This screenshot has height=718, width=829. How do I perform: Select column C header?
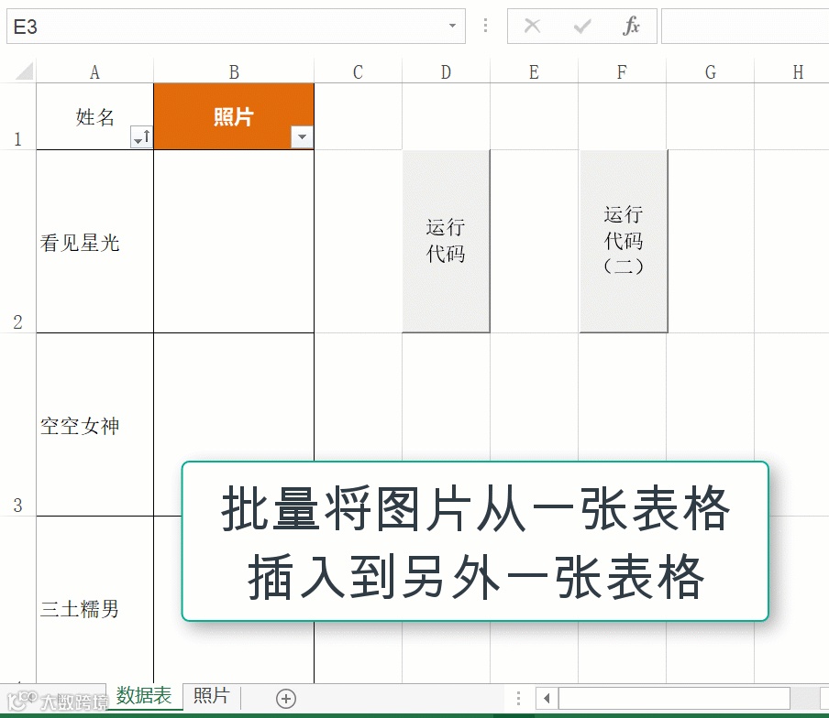358,71
